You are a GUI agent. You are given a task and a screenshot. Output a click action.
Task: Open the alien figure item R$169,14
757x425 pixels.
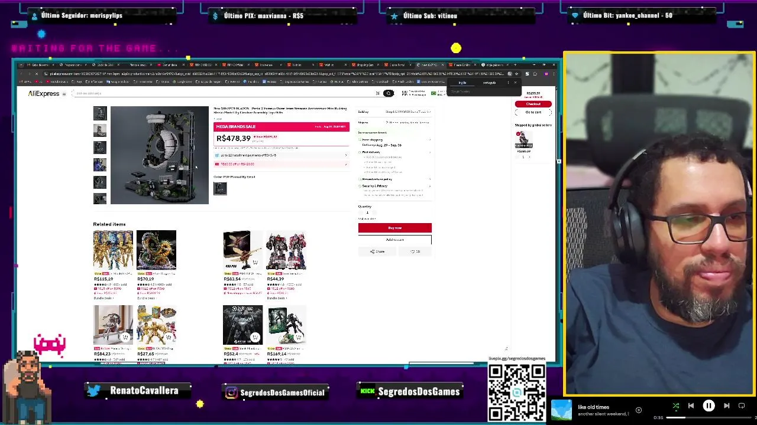coord(286,325)
